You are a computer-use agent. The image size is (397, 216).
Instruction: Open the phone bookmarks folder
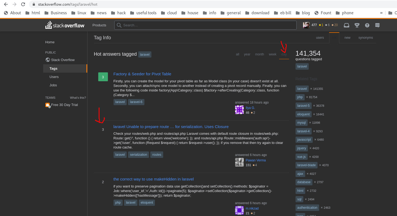[x=344, y=13]
